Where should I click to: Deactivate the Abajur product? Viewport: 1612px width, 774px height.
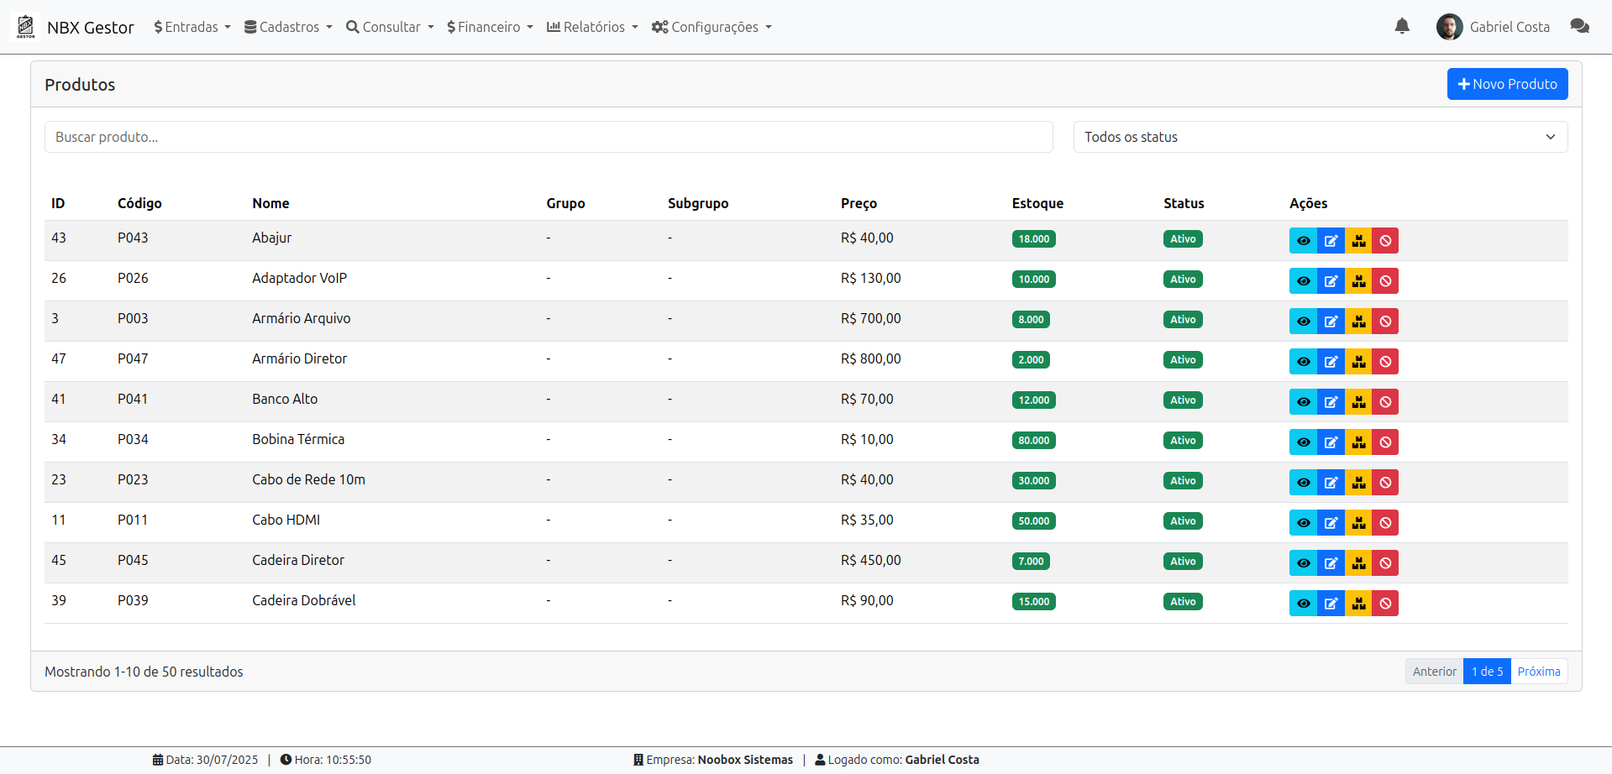click(1385, 241)
